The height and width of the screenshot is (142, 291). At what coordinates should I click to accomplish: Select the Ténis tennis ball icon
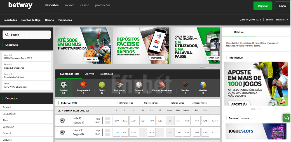[102, 85]
